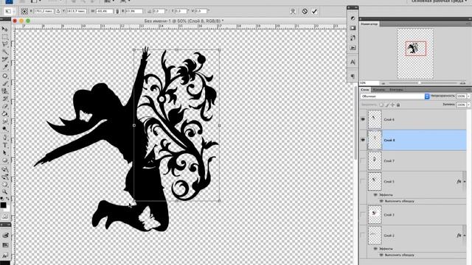Click foreground black color swatch
This screenshot has height=265, width=472.
[x=3, y=205]
